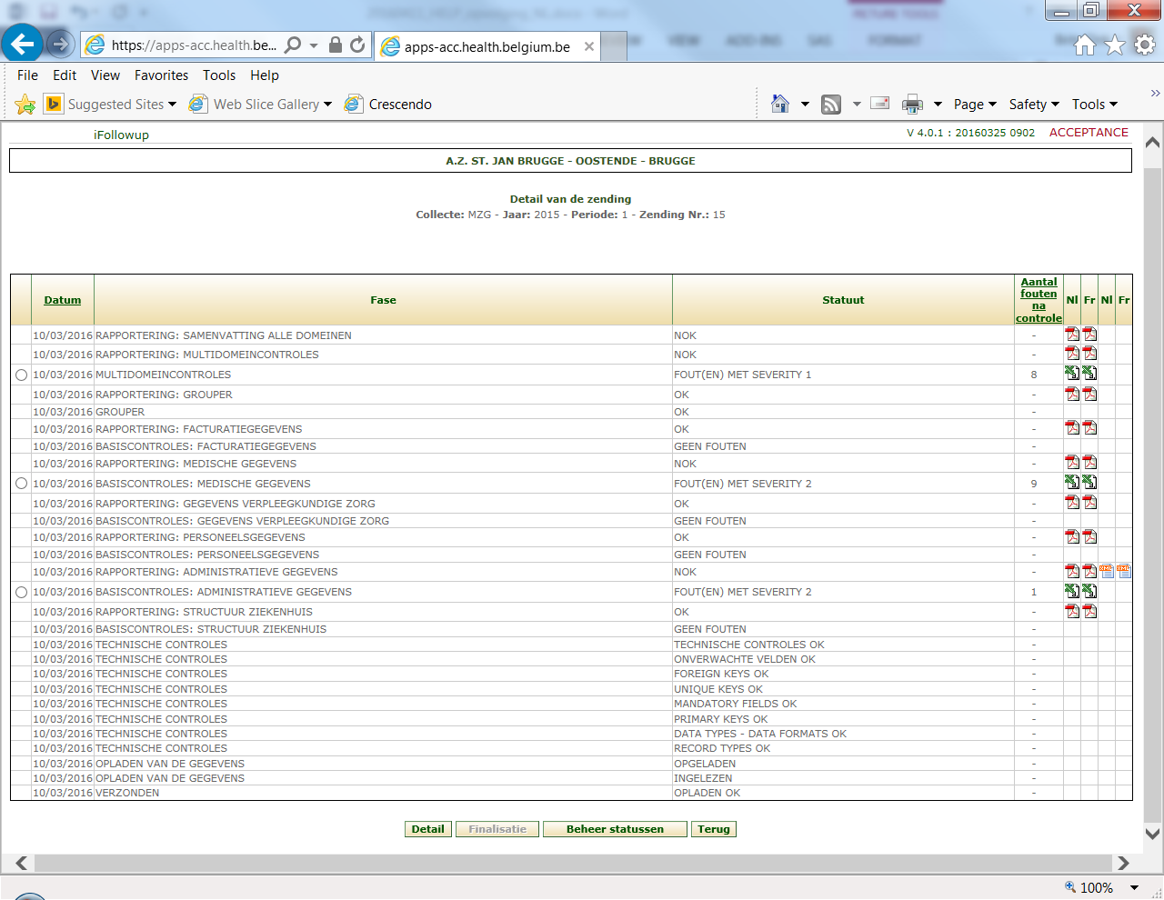Sort by Aantal fouten na controle link

tap(1039, 300)
